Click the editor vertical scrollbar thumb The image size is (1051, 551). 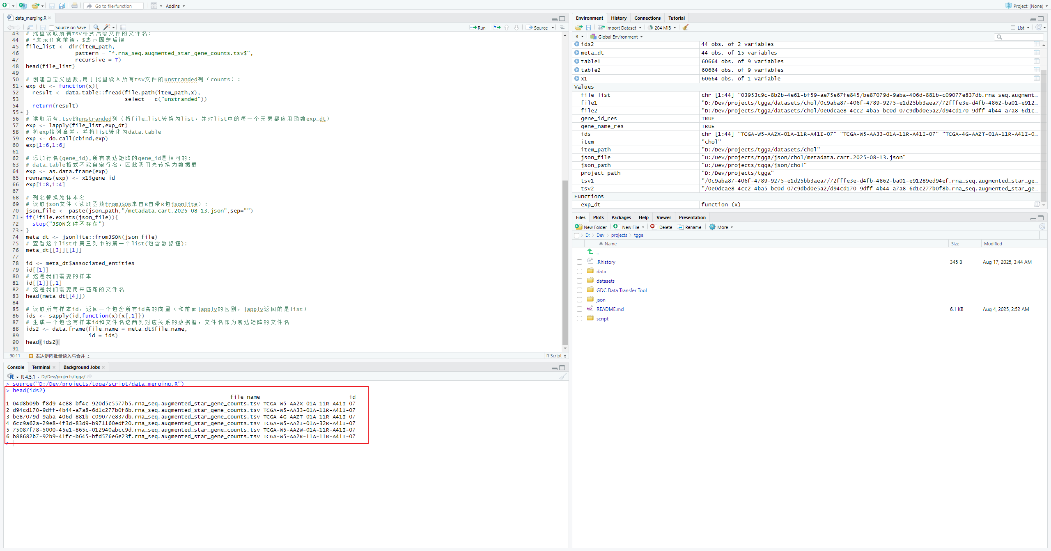coord(565,263)
